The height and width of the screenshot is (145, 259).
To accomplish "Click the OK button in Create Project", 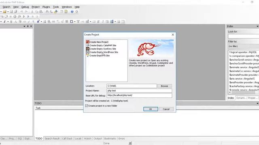I will 151,109.
